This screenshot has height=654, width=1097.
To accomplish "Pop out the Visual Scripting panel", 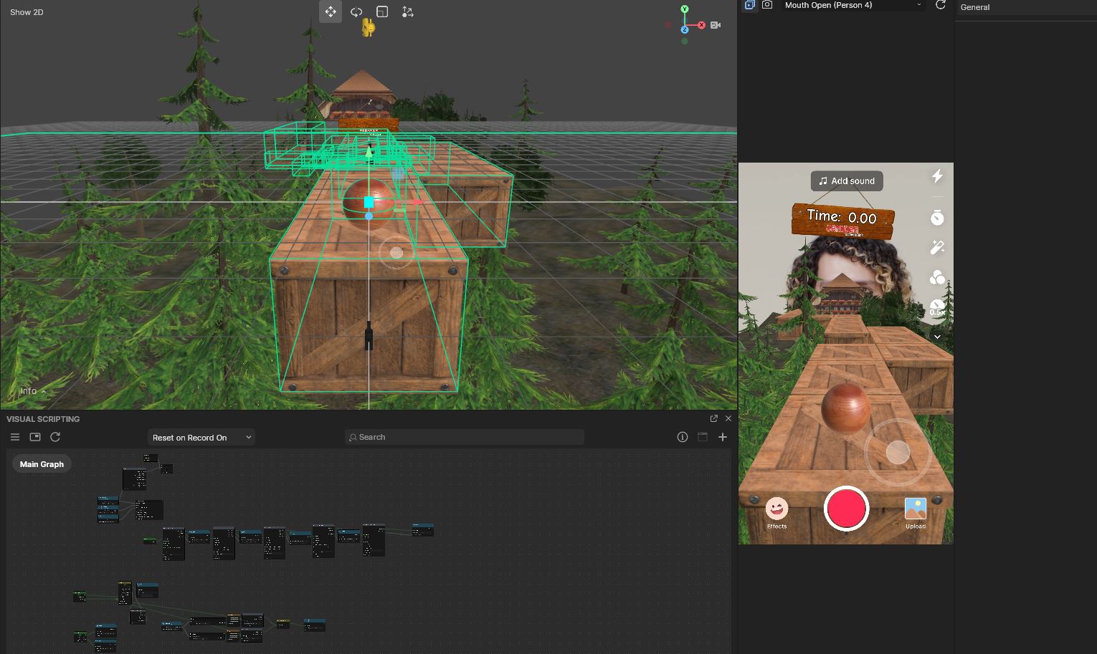I will click(713, 418).
